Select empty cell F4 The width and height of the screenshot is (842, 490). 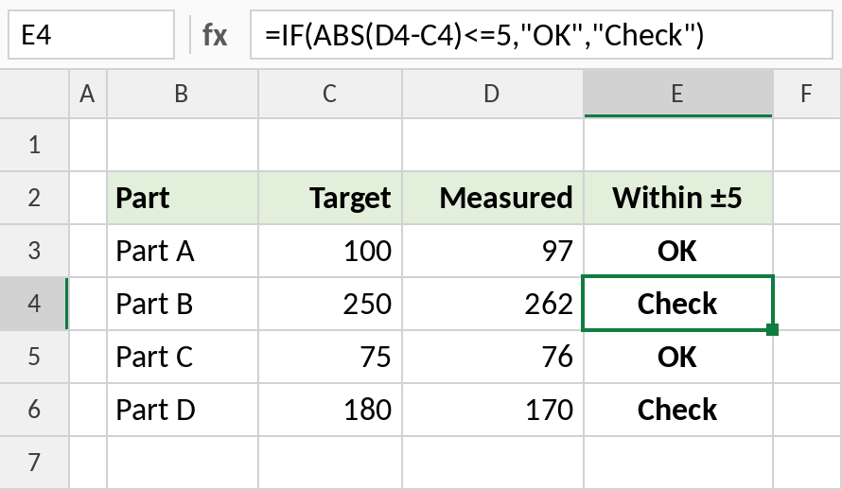pyautogui.click(x=808, y=304)
